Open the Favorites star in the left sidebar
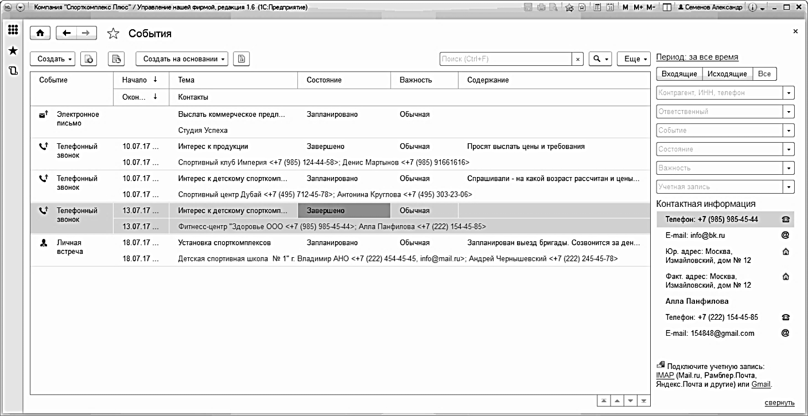Viewport: 808px width, 416px height. point(13,51)
